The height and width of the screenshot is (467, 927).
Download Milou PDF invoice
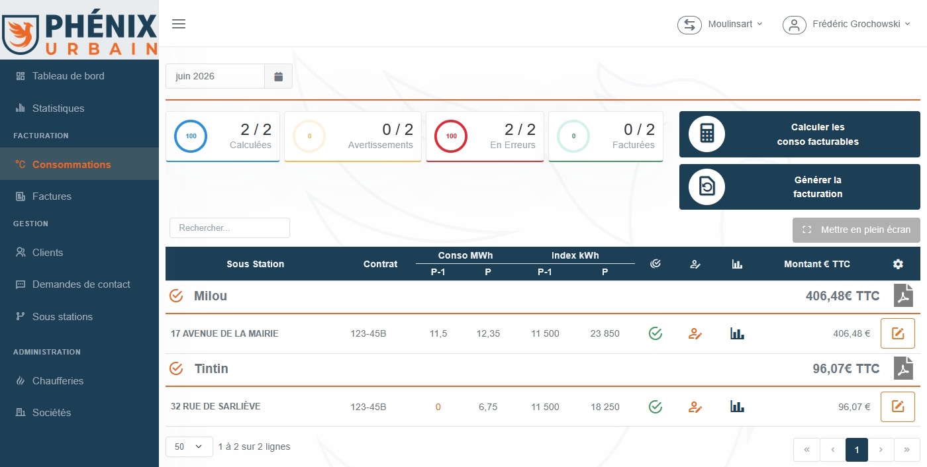coord(903,296)
